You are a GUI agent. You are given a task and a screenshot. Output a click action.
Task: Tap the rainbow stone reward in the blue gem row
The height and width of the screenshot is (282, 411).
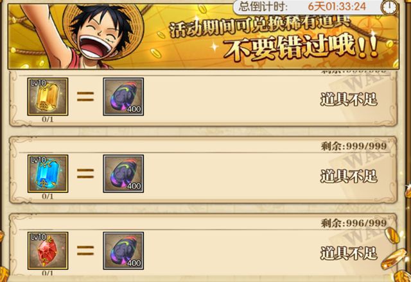point(123,174)
